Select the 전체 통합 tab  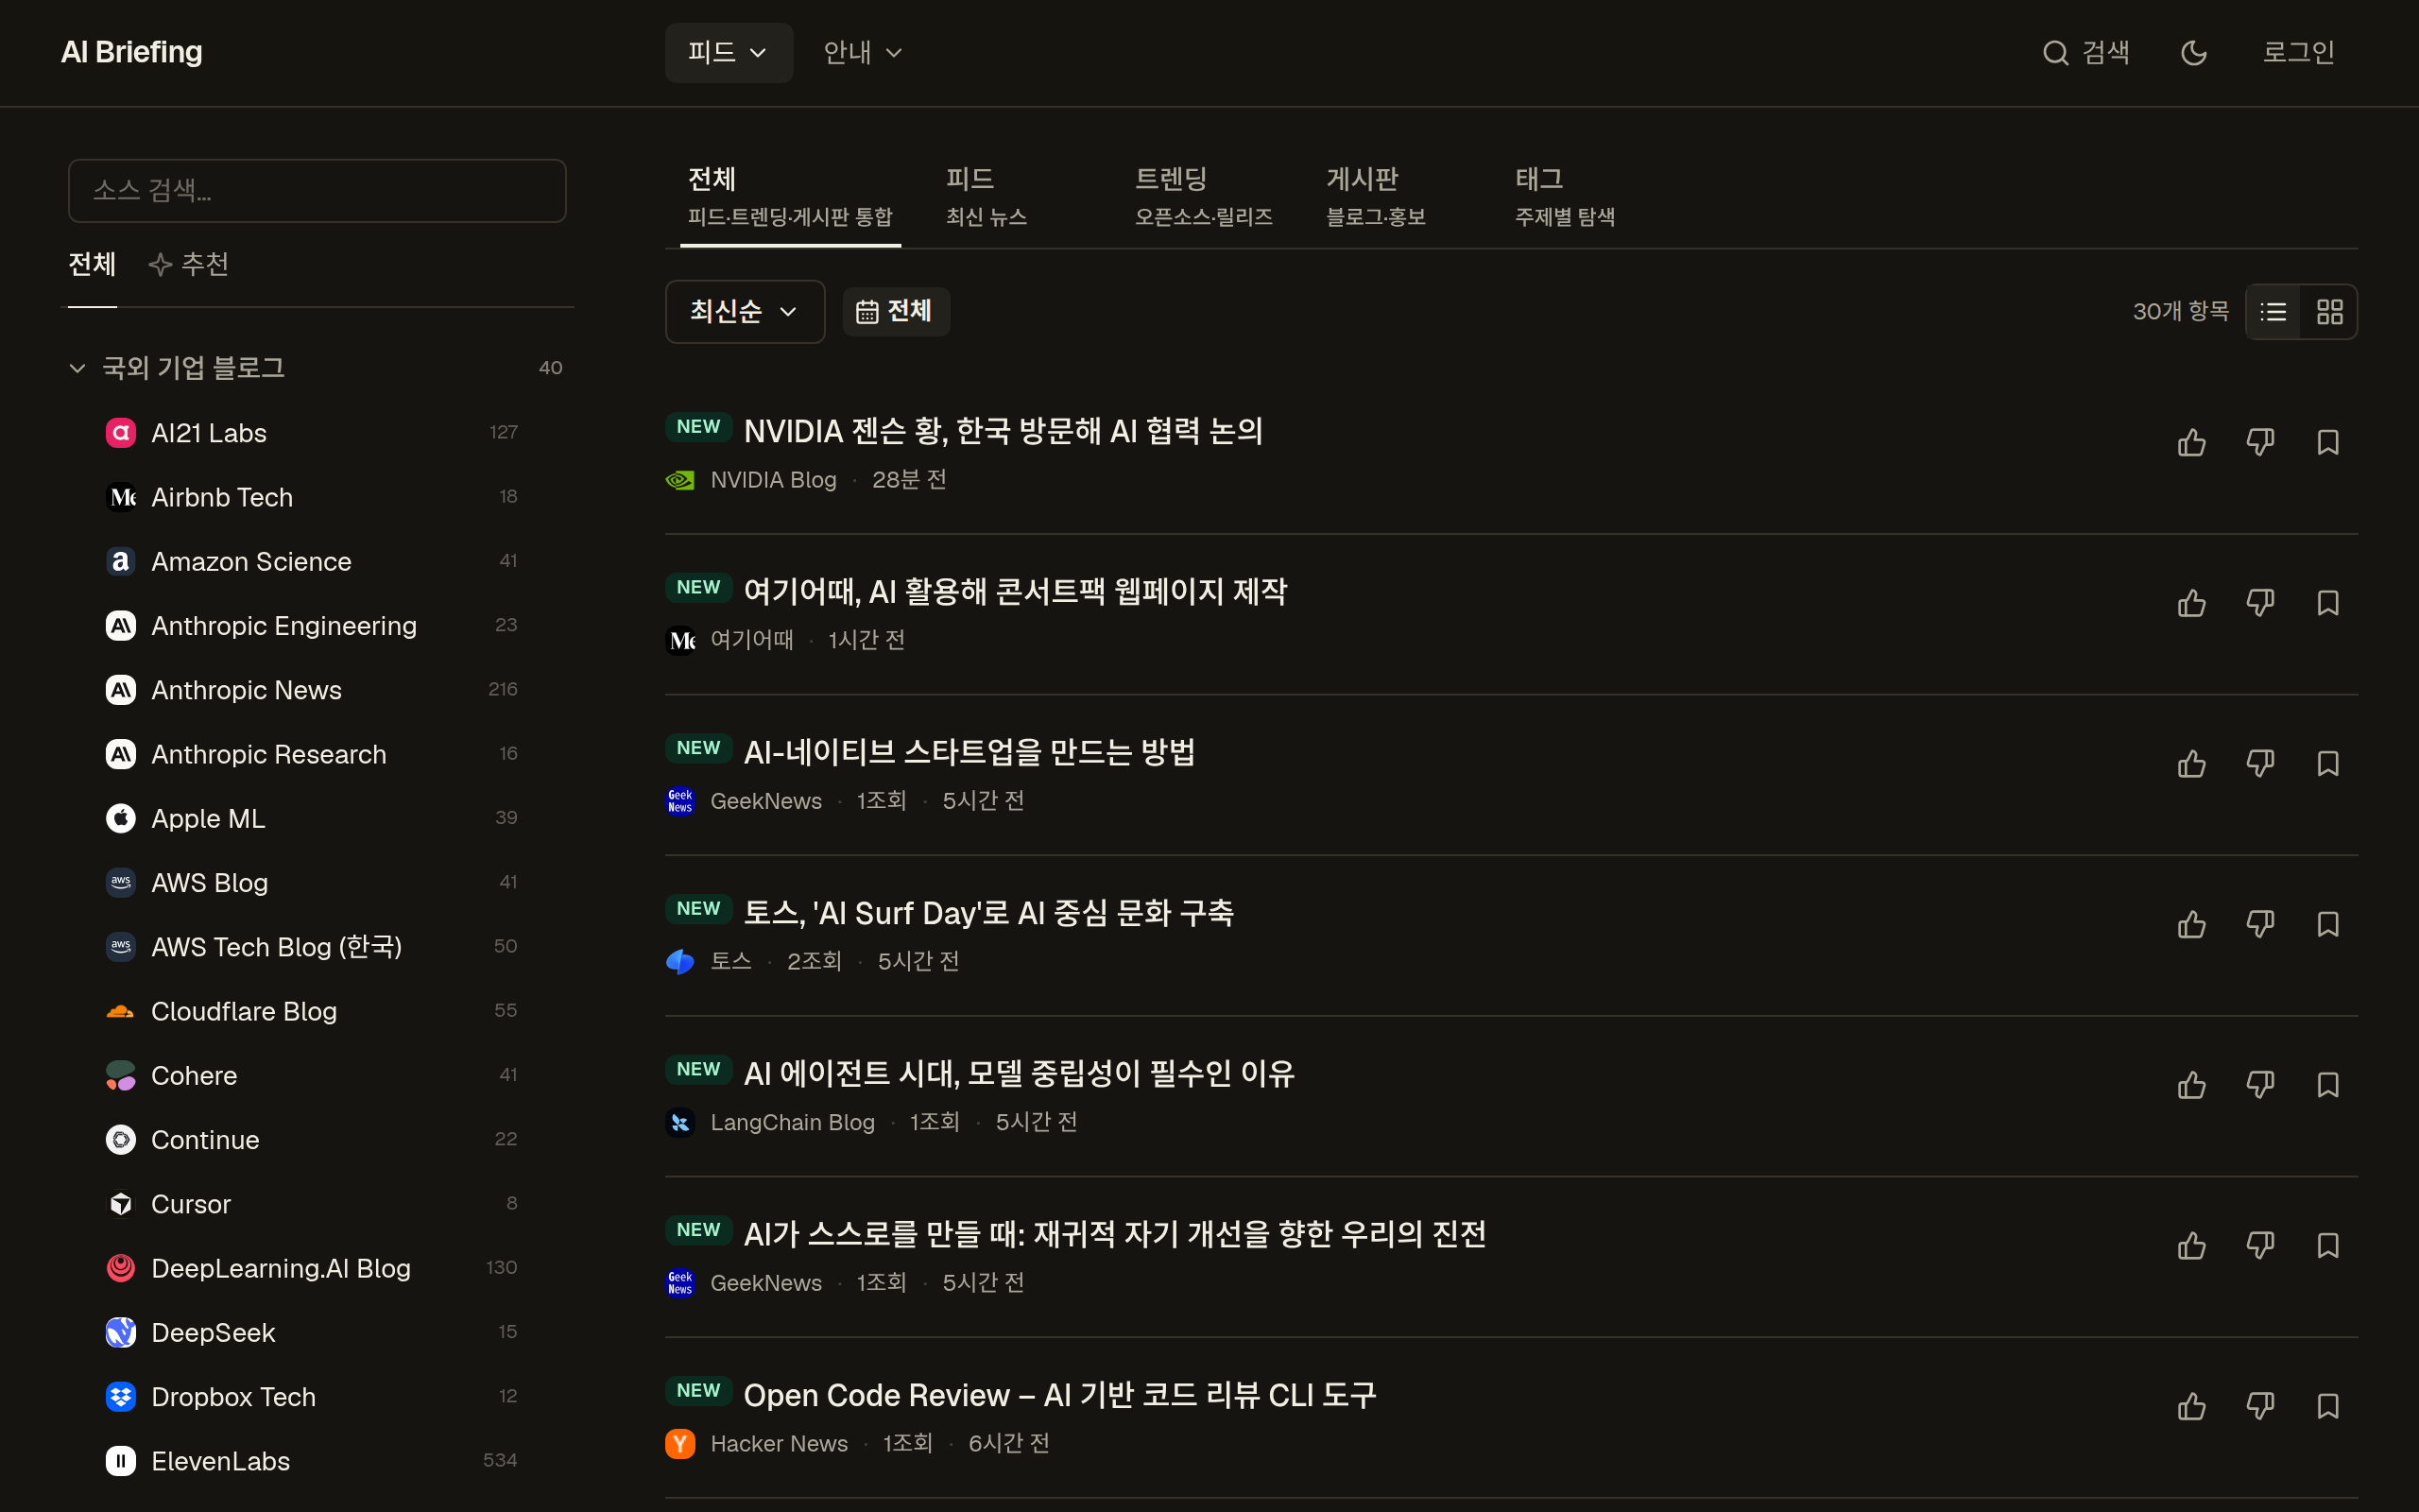(790, 197)
